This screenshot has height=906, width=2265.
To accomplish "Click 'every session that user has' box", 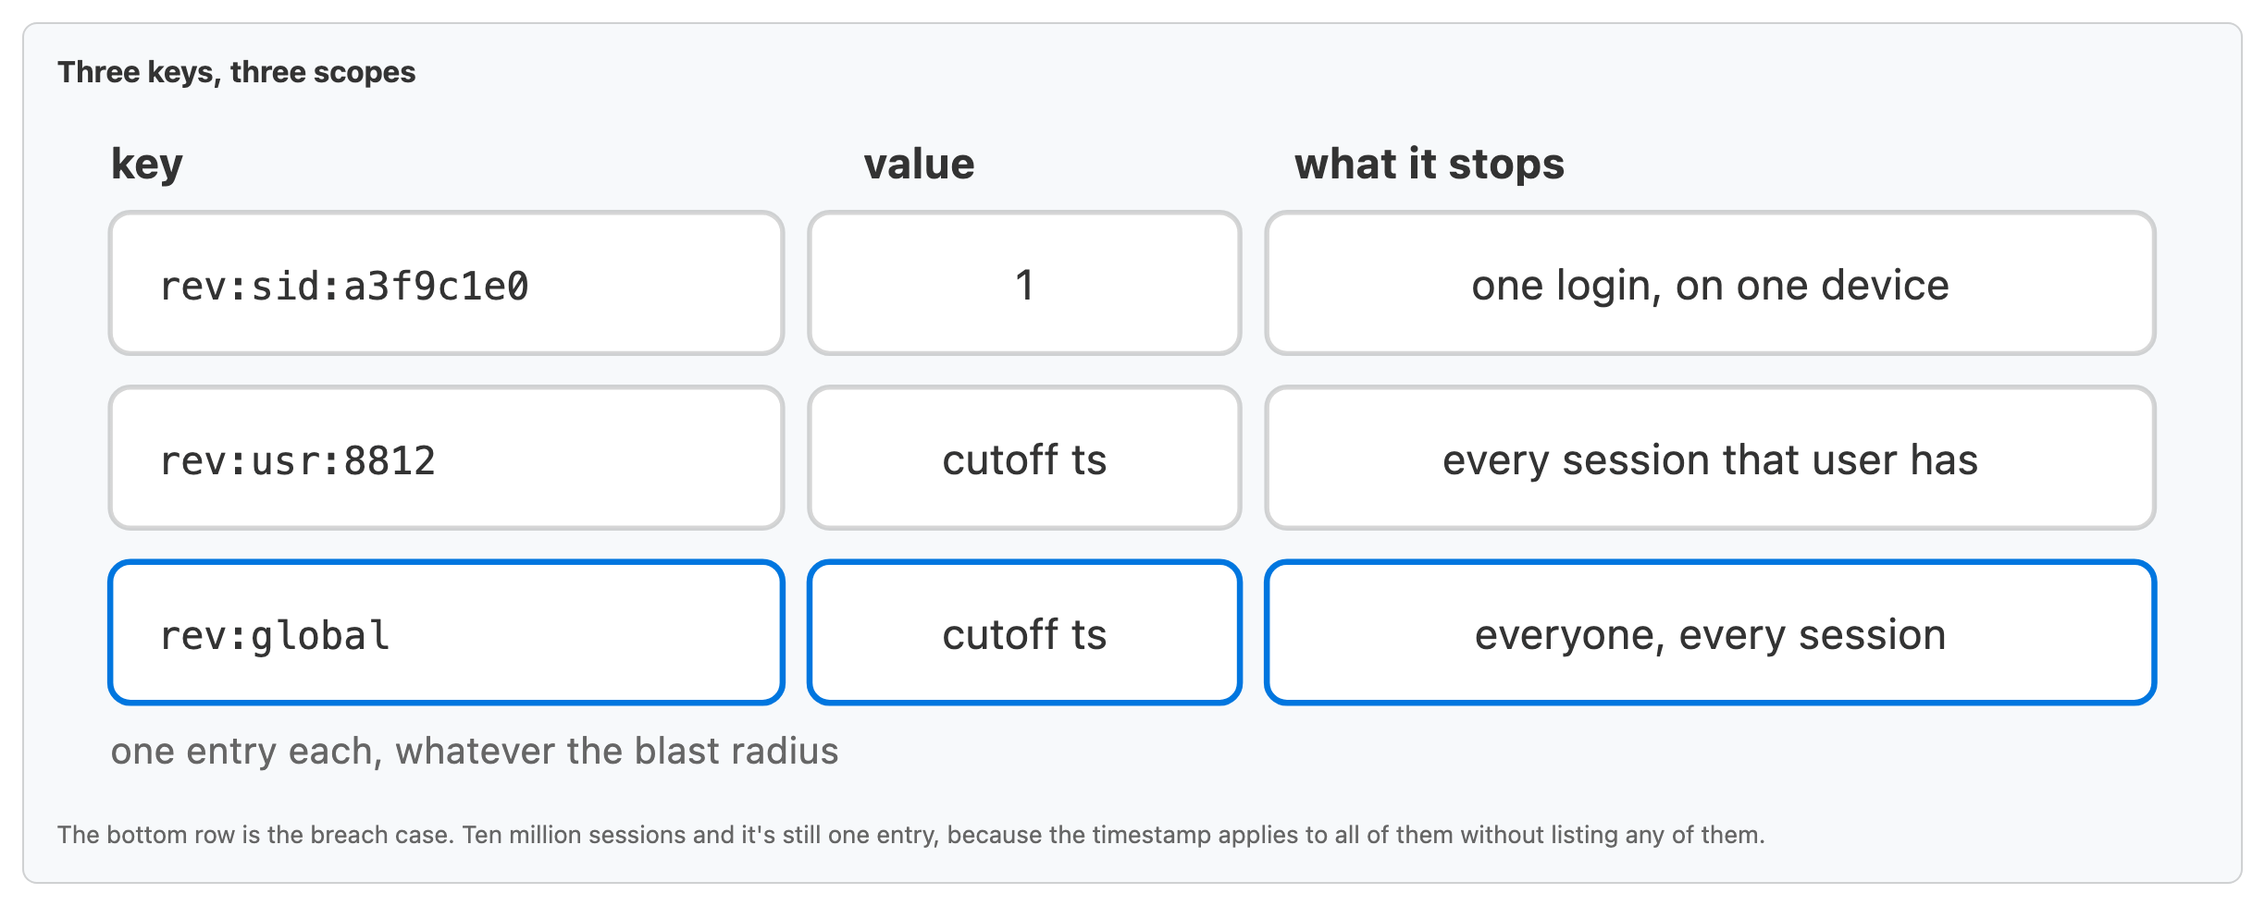I will tap(1710, 458).
